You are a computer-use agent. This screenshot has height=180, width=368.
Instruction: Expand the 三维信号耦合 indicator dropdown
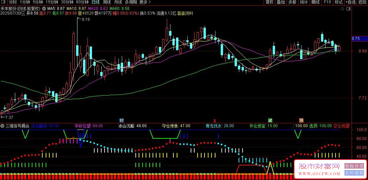(3, 126)
